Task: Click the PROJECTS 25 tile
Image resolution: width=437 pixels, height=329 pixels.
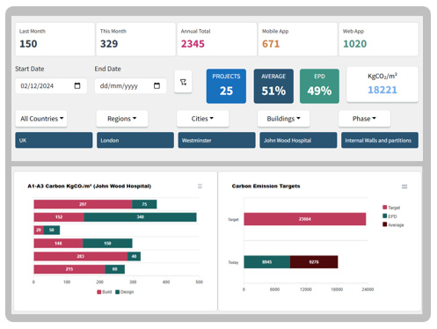Action: point(226,86)
